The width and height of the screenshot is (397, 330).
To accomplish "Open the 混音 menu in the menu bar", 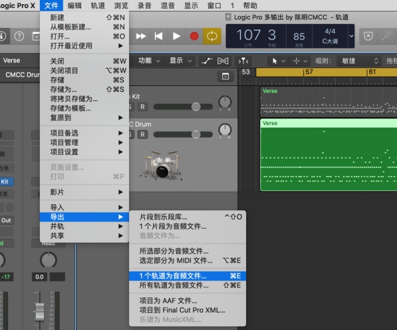I will [167, 5].
